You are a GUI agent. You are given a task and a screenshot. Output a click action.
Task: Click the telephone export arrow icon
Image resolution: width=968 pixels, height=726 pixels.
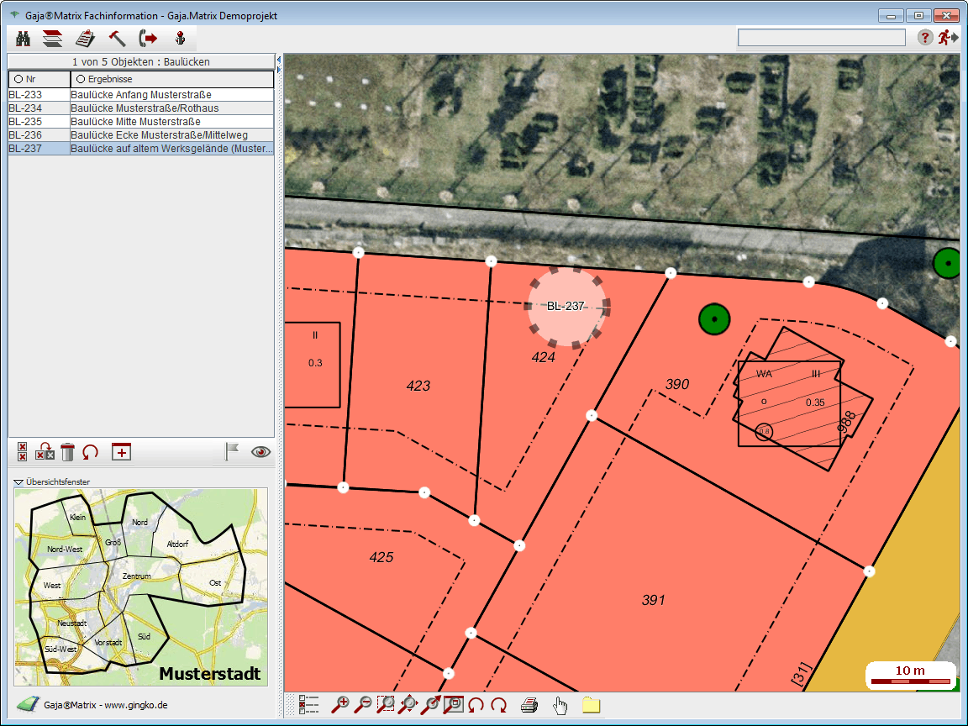coord(149,38)
